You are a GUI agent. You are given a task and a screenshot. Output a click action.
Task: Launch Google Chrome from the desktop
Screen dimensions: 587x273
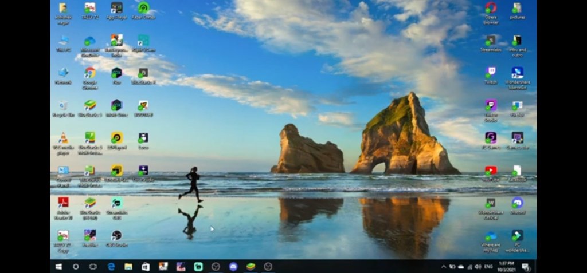point(90,73)
